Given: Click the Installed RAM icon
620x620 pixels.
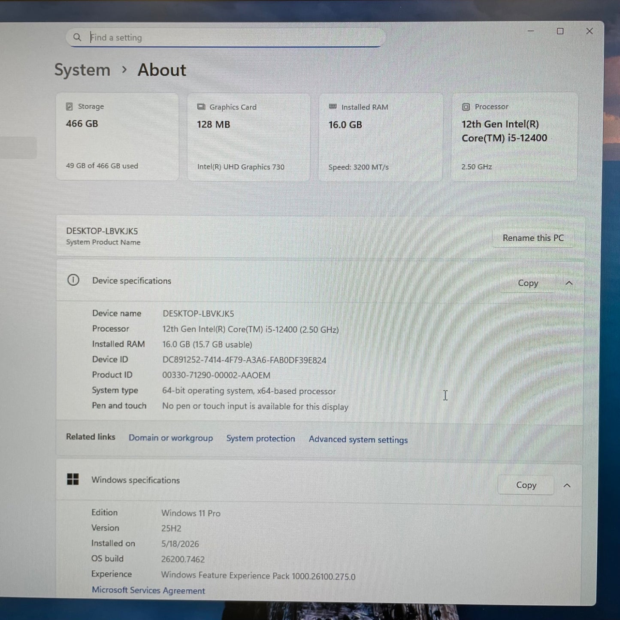Looking at the screenshot, I should [x=333, y=107].
